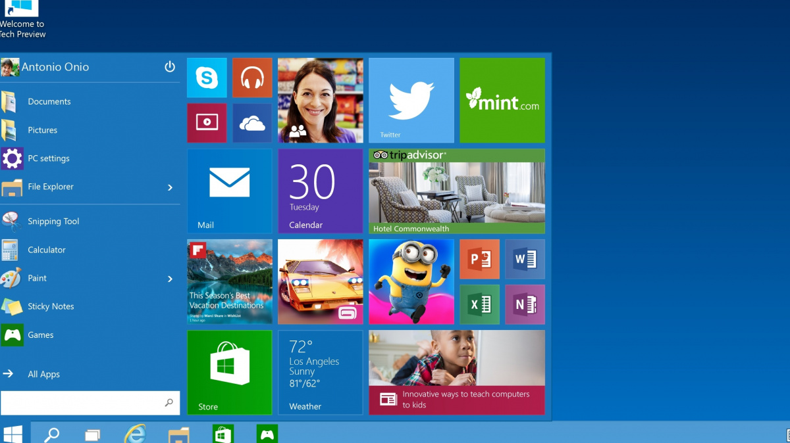Open the Store tile

[x=229, y=372]
